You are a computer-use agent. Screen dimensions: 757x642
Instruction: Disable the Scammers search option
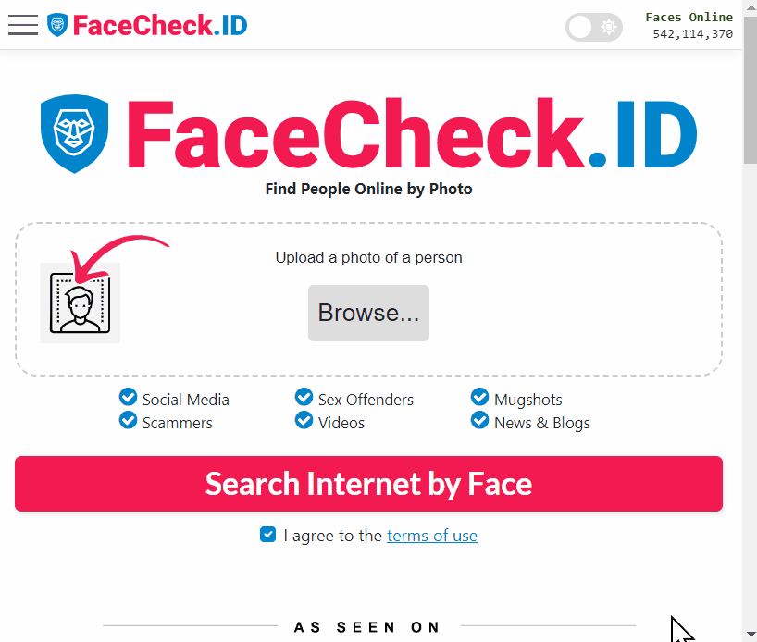[129, 421]
